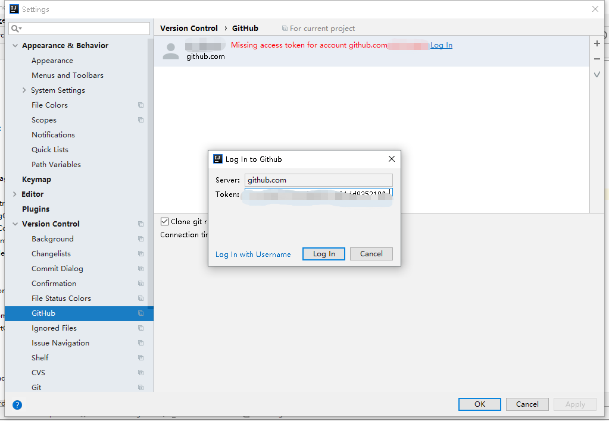Screen dimensions: 609x421
Task: Click the For current project icon
Action: [285, 29]
